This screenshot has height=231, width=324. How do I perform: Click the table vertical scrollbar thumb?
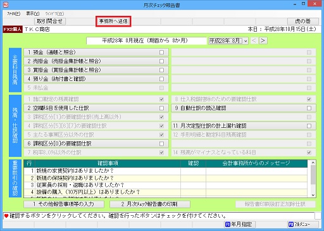coord(313,175)
